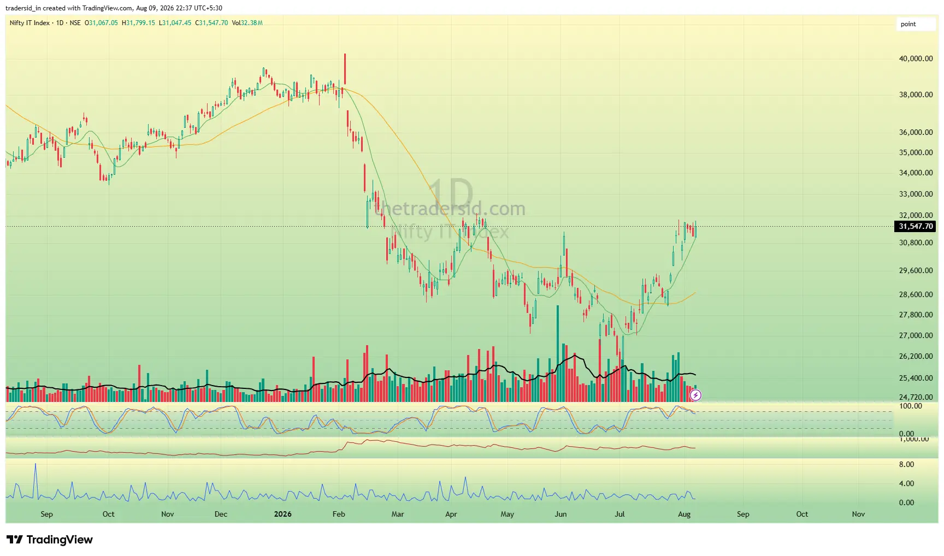Click the 27,000.00 price axis label
The height and width of the screenshot is (556, 944).
[916, 335]
